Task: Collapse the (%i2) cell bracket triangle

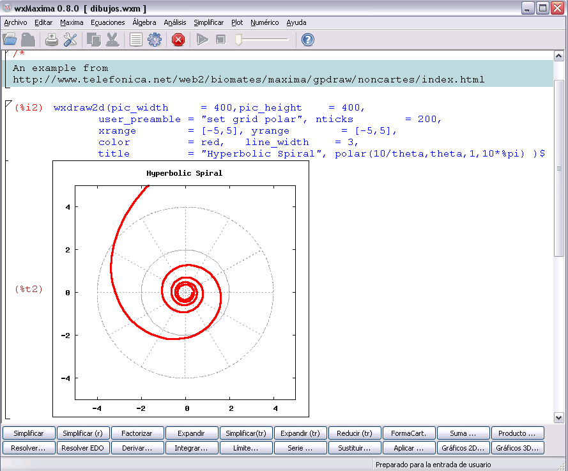Action: click(9, 104)
